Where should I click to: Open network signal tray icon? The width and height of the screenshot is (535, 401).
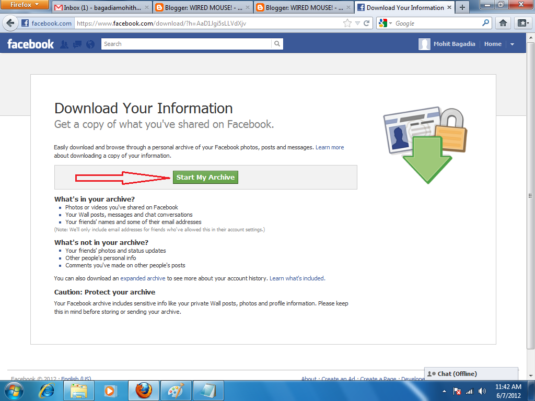[470, 391]
